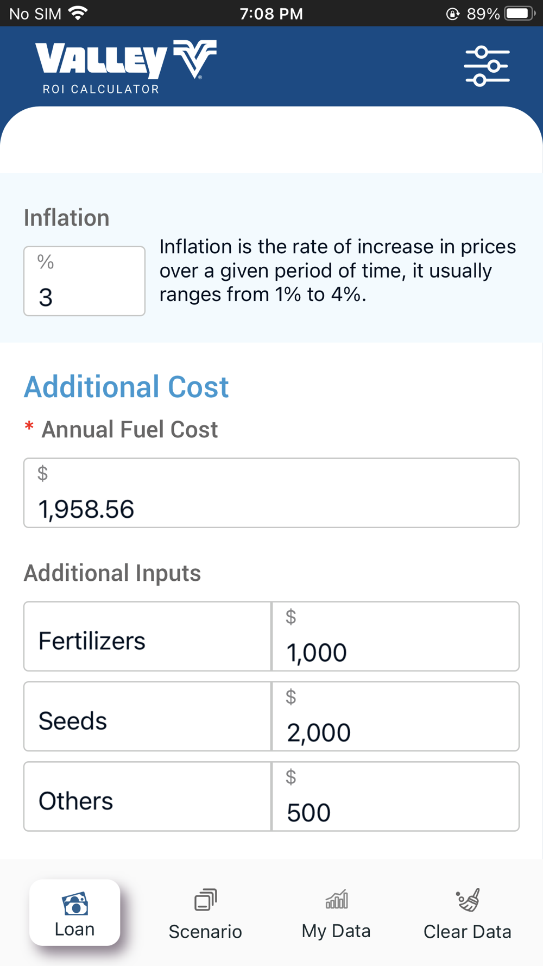This screenshot has height=966, width=543.
Task: Open the settings sliders icon
Action: [487, 67]
